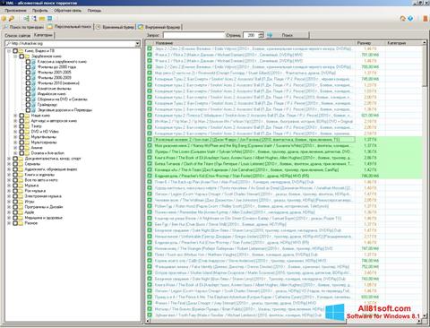Screen dimensions: 430x328
Task: Click the results list vertical scrollbar thumb
Action: click(425, 65)
